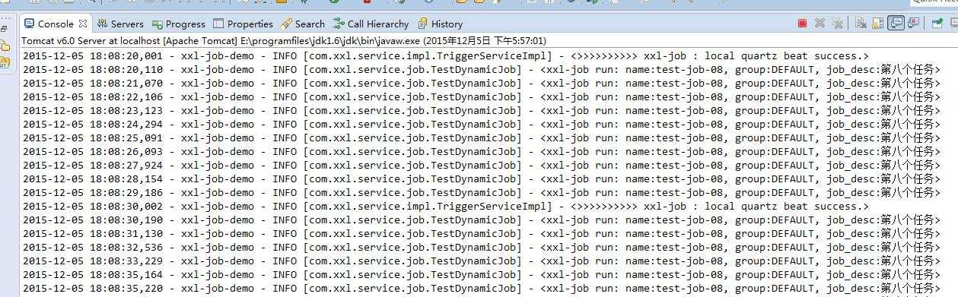Click the restore icon in left sidebar
The height and width of the screenshot is (297, 958).
[x=5, y=28]
